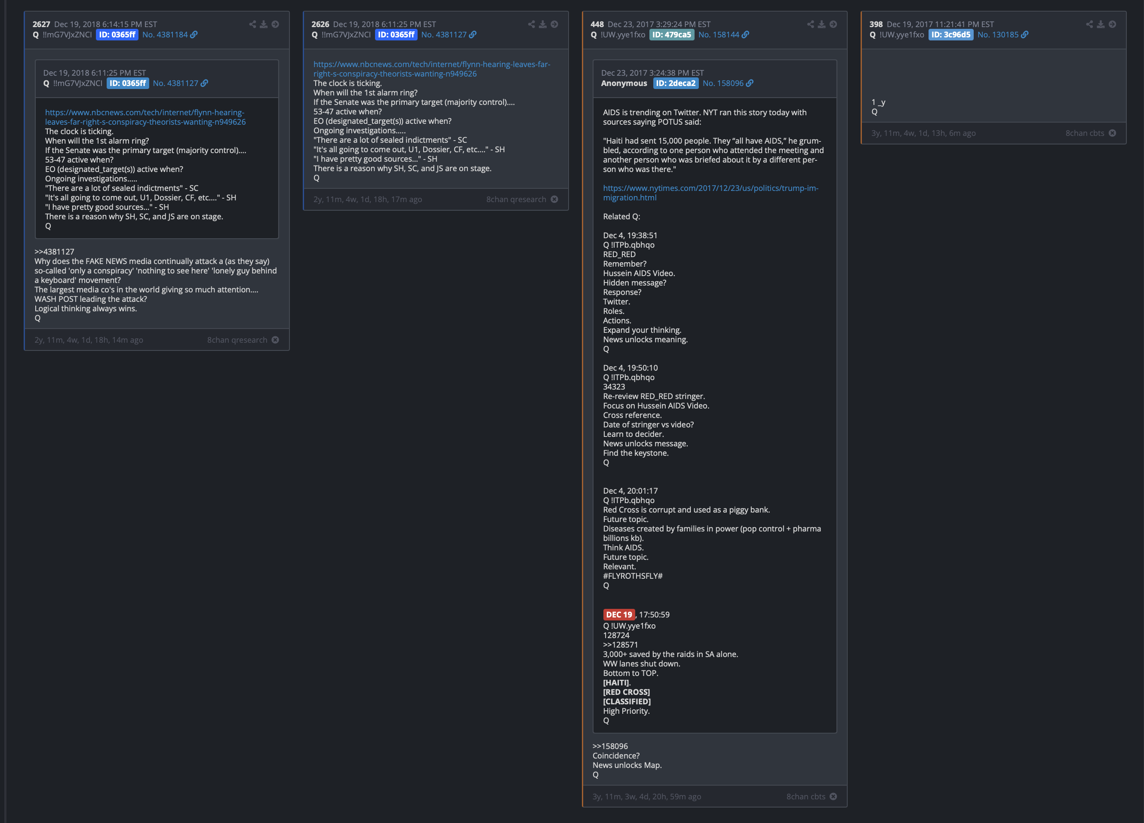1144x823 pixels.
Task: Share post 398
Action: [1089, 24]
